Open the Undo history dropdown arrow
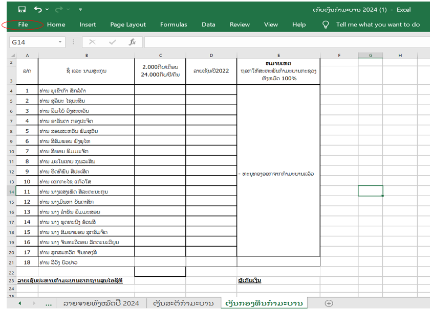Screen dimensions: 432x311 click(48, 10)
